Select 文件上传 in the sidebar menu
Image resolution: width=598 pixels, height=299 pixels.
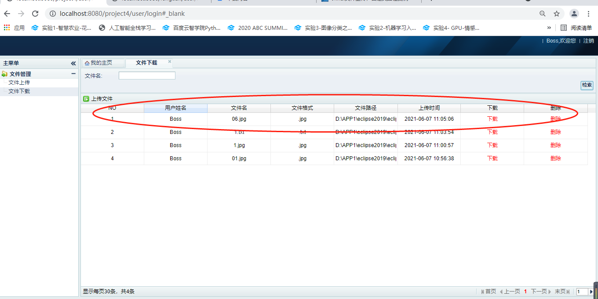click(19, 83)
